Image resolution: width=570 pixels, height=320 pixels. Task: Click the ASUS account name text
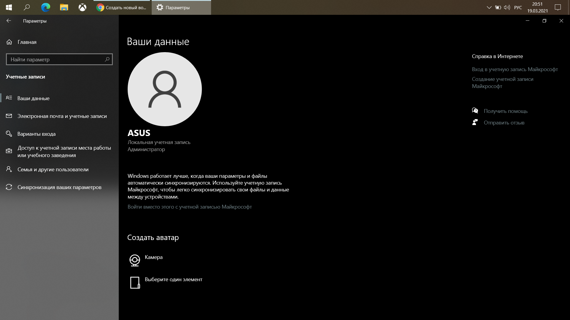coord(139,133)
